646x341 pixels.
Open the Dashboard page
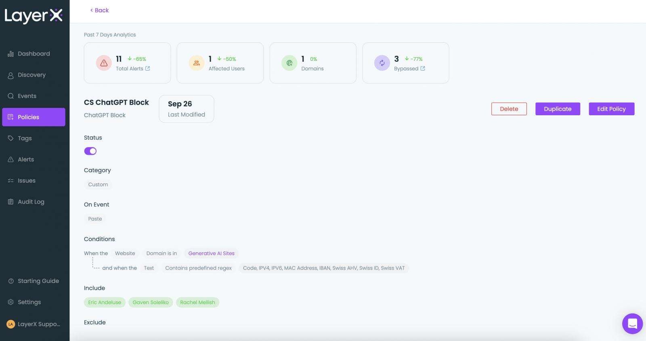pos(34,54)
